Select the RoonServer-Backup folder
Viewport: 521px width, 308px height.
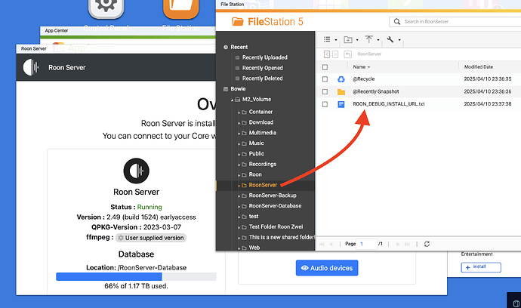[273, 196]
